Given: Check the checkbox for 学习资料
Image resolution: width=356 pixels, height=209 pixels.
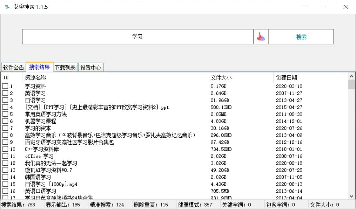Looking at the screenshot, I should pyautogui.click(x=5, y=86).
